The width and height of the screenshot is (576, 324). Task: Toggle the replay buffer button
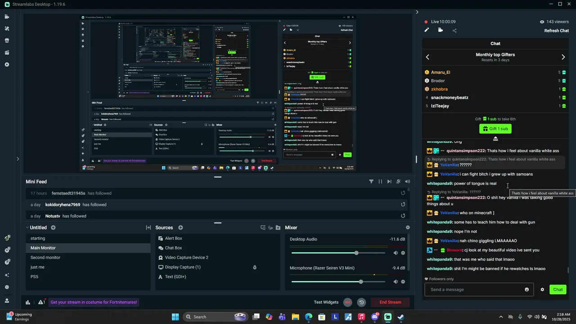361,302
